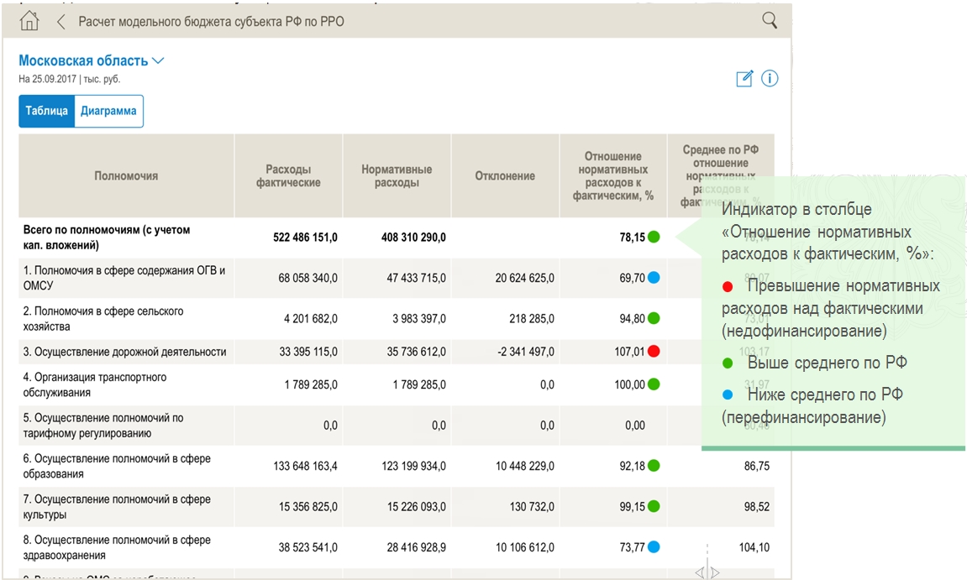Click deviation value 20 624 625,0

coord(525,278)
